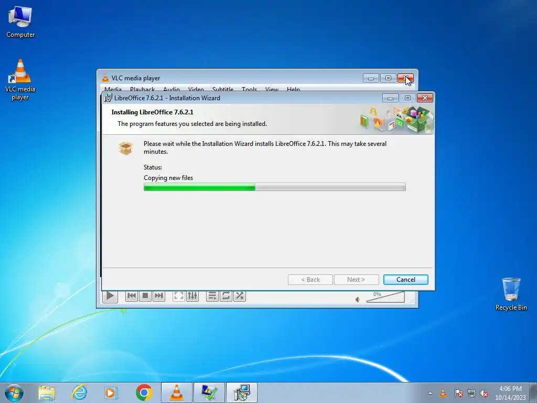Open the Tools menu in VLC

(x=249, y=89)
